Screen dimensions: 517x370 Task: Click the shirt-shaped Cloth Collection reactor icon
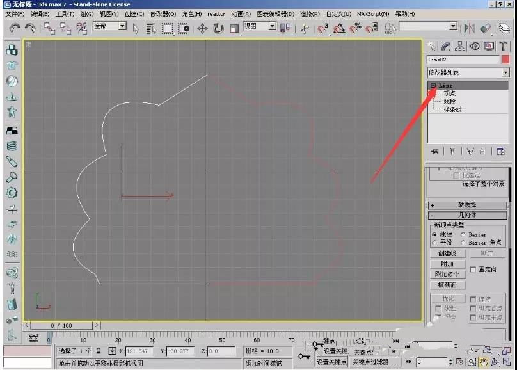click(12, 66)
